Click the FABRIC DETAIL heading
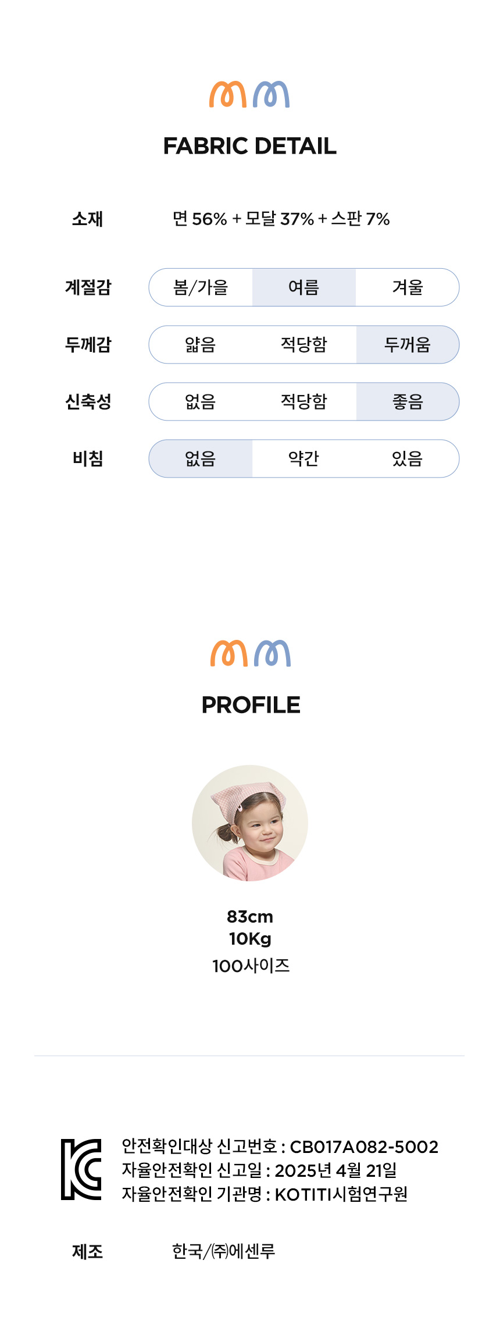Screen dimensions: 500x1342 250,146
